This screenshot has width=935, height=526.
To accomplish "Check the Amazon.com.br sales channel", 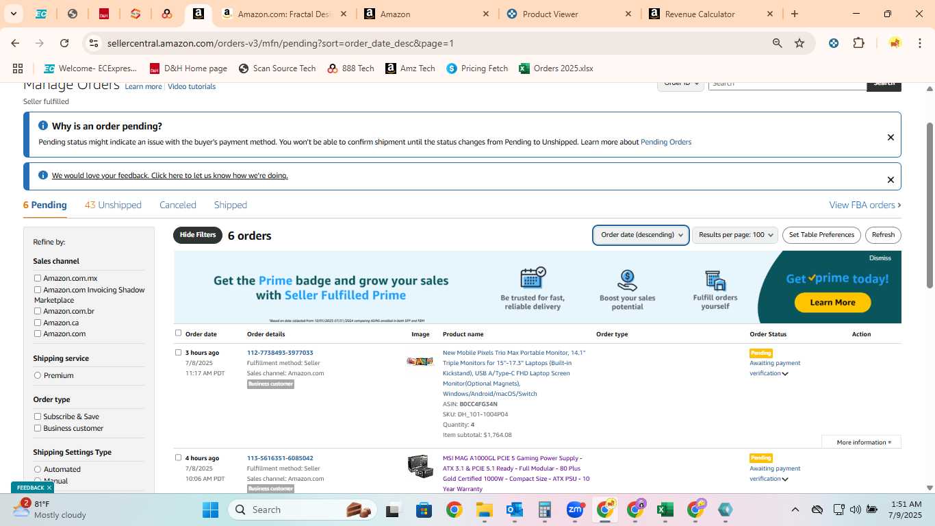I will tap(38, 311).
